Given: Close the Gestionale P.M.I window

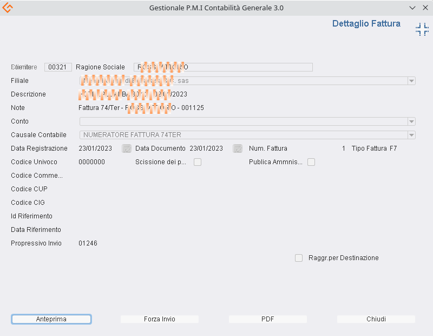Looking at the screenshot, I should coord(424,8).
